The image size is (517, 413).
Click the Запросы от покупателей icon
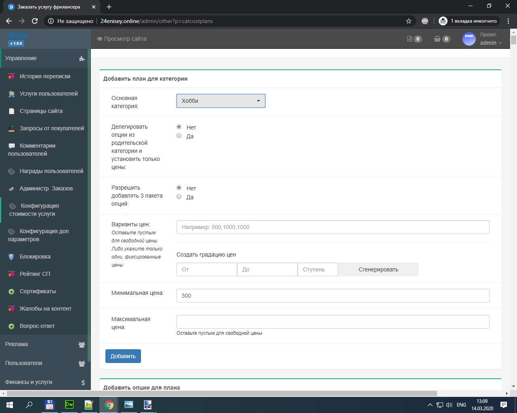(12, 128)
